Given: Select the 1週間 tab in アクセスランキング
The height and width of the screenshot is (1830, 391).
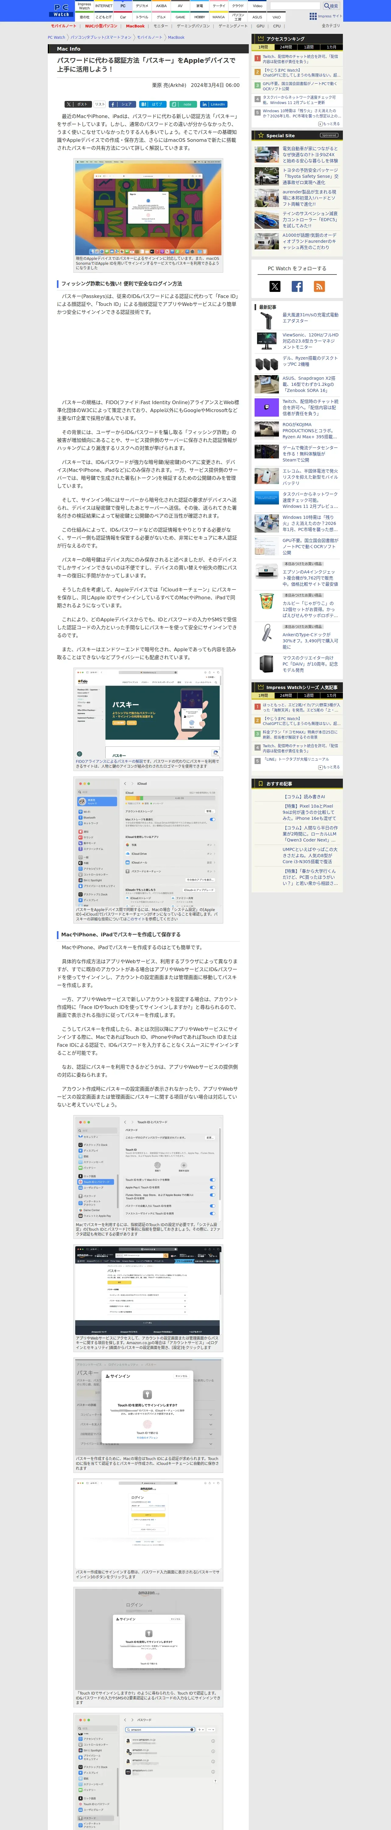Looking at the screenshot, I should [x=309, y=47].
